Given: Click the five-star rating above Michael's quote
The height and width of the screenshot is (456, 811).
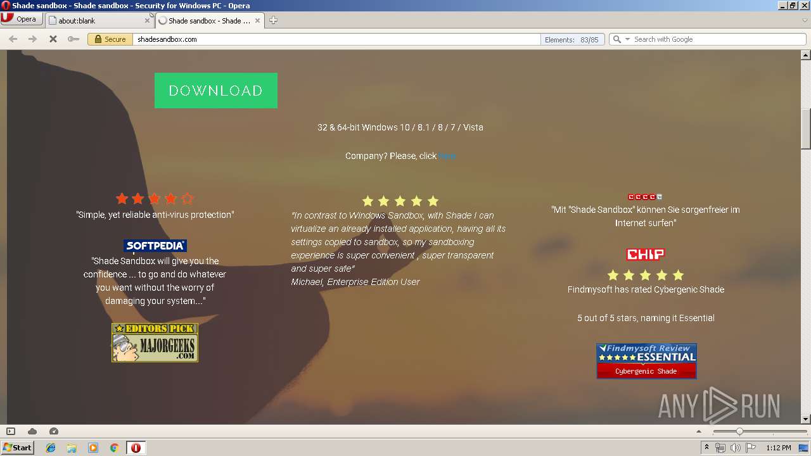Looking at the screenshot, I should tap(400, 201).
